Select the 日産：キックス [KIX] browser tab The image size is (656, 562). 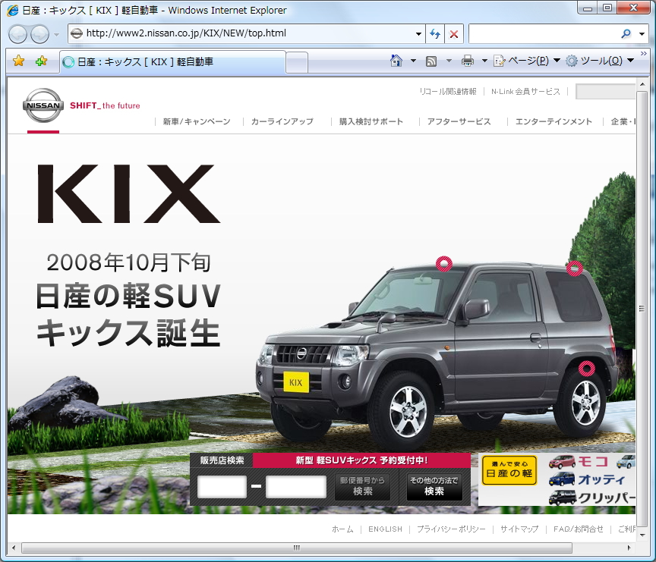[x=172, y=62]
